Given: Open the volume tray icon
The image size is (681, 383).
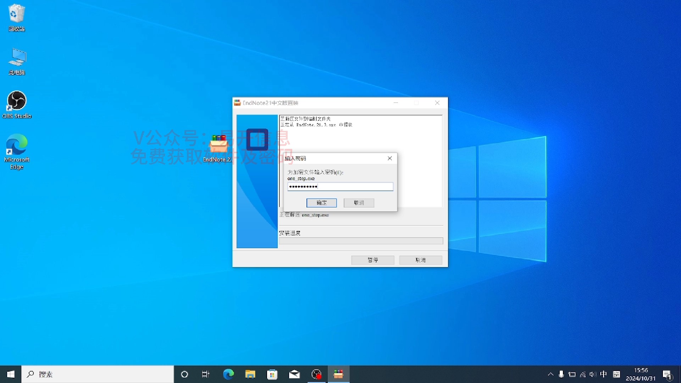Looking at the screenshot, I should [593, 374].
